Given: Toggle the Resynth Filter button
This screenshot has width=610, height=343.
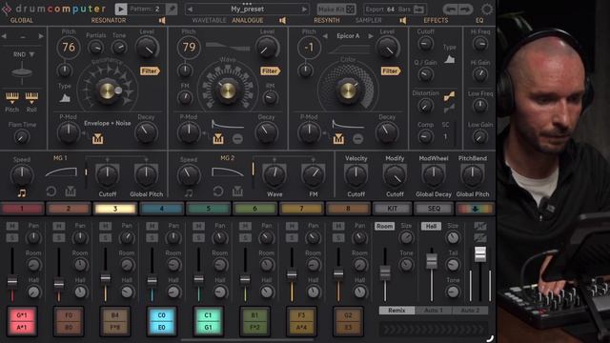Looking at the screenshot, I should click(391, 71).
